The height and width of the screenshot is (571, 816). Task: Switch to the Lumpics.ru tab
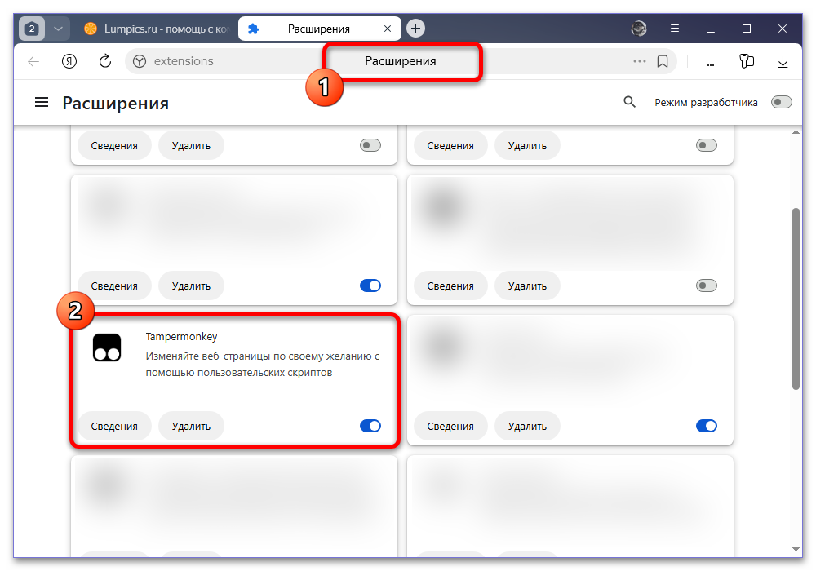coord(156,29)
